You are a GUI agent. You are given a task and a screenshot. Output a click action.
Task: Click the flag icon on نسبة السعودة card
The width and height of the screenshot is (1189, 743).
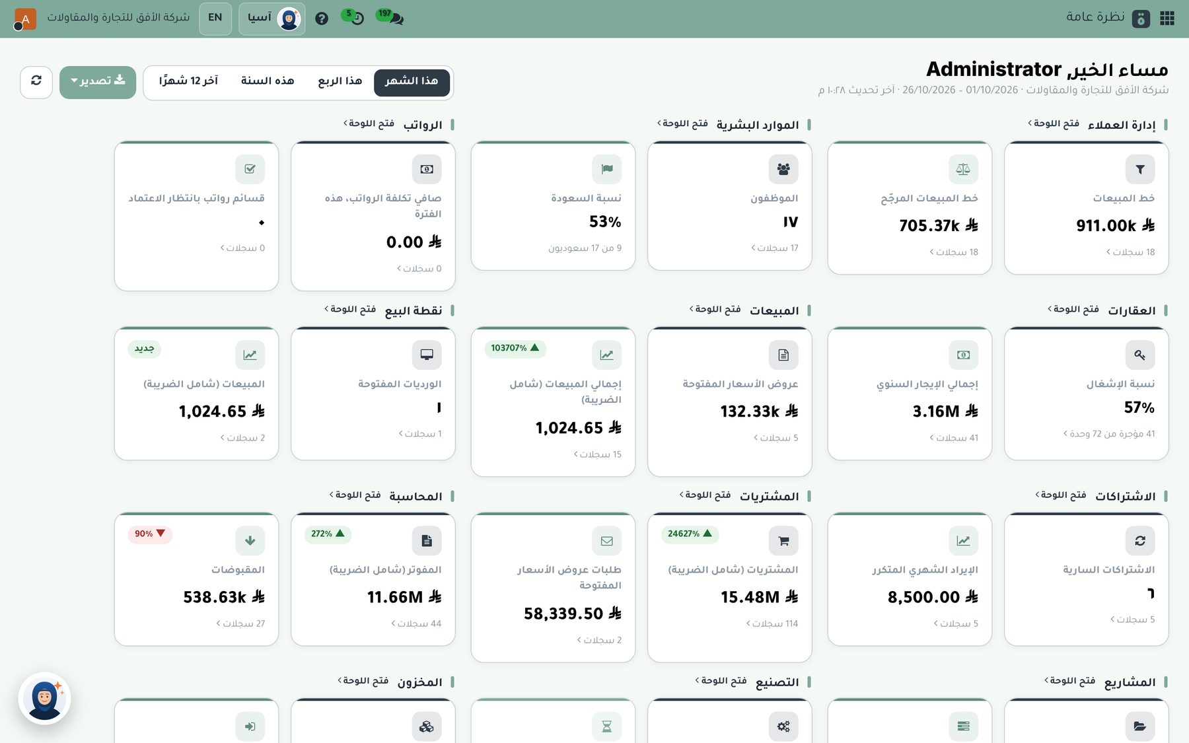click(607, 169)
